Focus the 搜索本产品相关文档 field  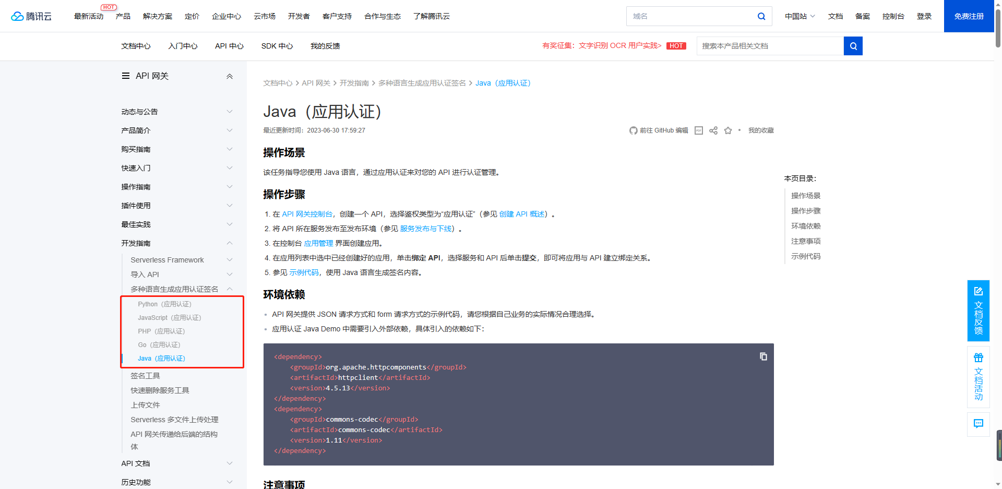tap(770, 46)
